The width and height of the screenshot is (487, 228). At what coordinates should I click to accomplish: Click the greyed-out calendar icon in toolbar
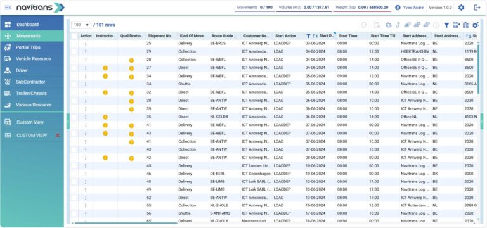377,25
